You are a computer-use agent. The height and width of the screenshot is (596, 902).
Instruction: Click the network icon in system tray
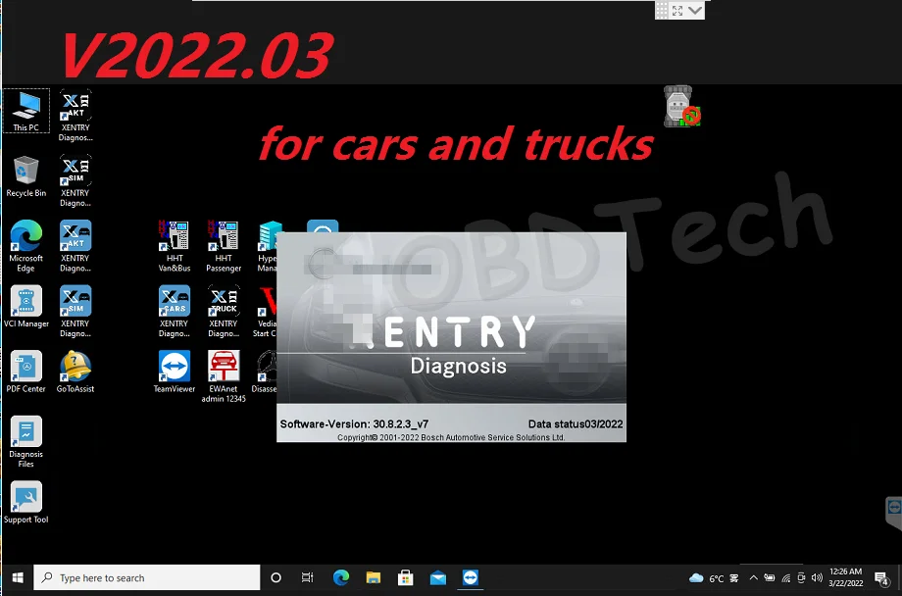click(x=785, y=577)
